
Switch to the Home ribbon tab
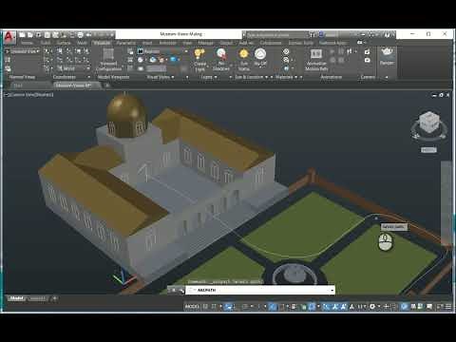click(x=27, y=43)
